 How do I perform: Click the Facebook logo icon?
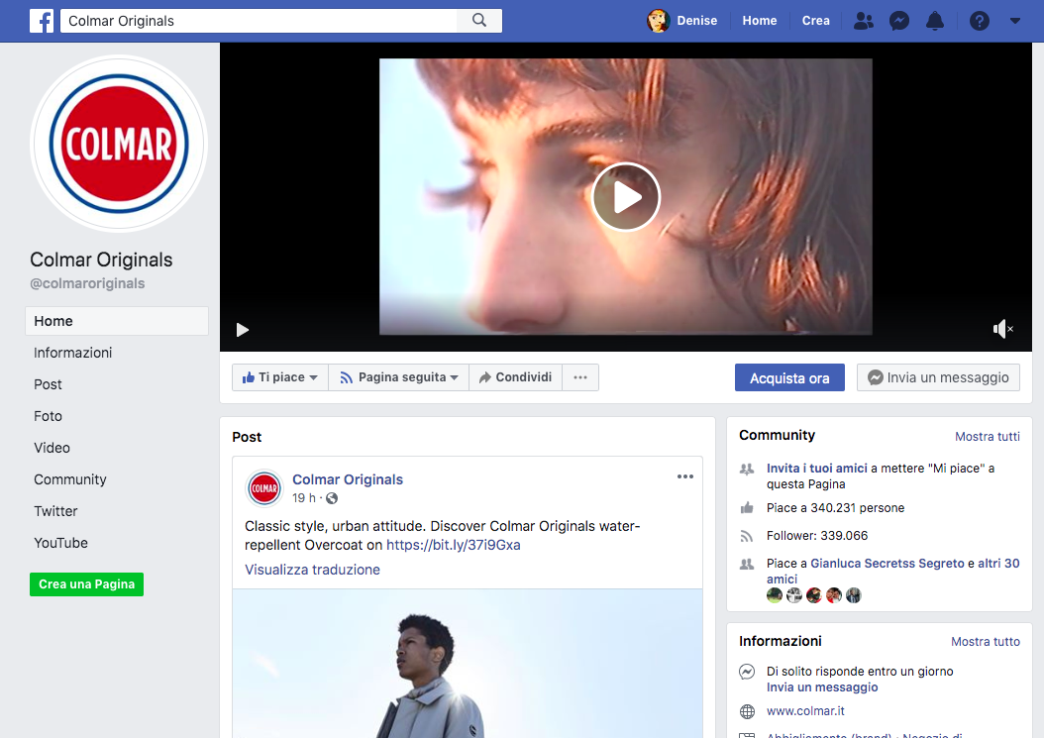[x=42, y=21]
